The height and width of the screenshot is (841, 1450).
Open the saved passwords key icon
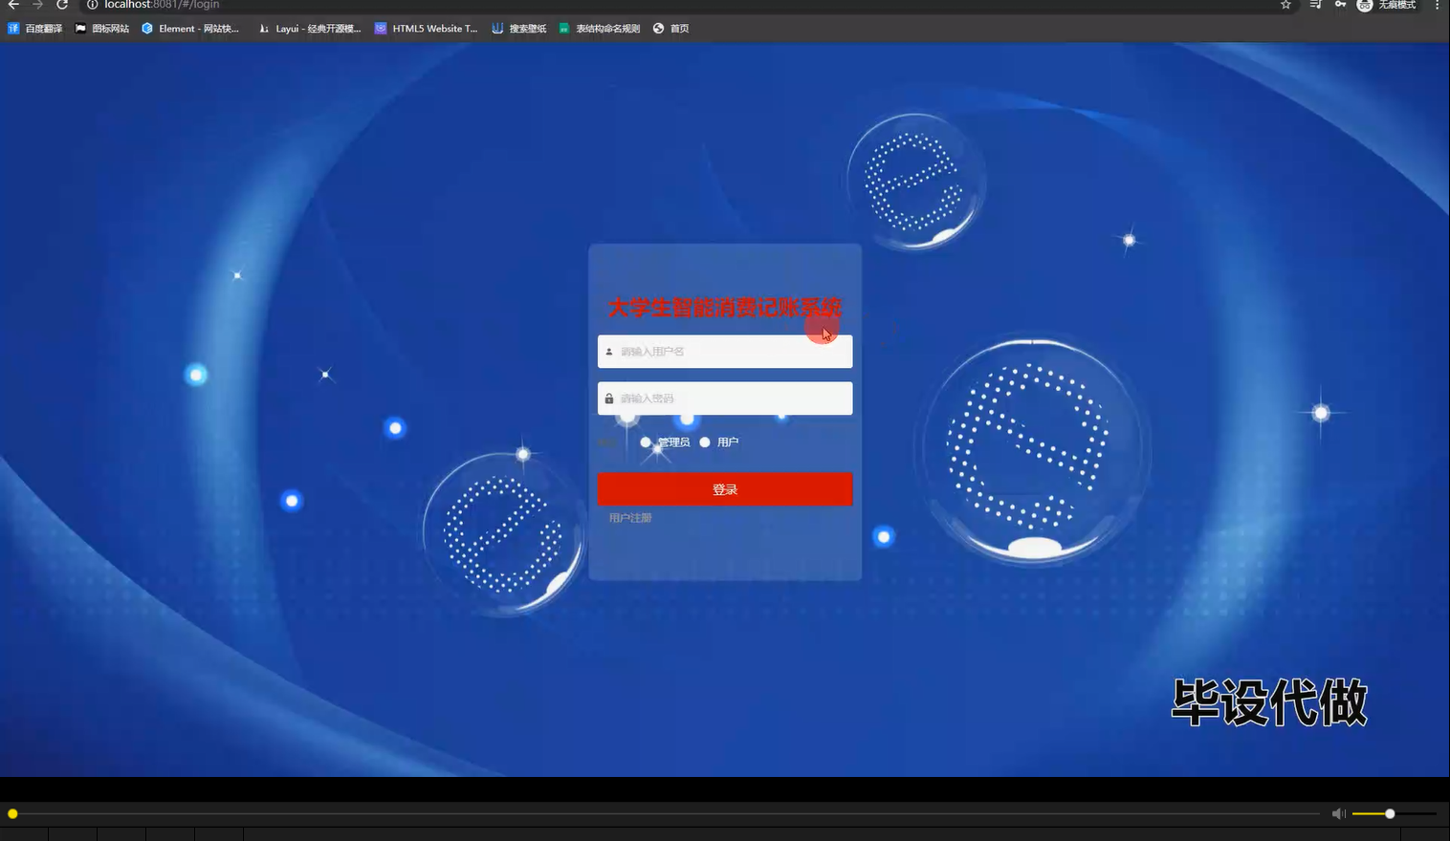[x=1341, y=5]
